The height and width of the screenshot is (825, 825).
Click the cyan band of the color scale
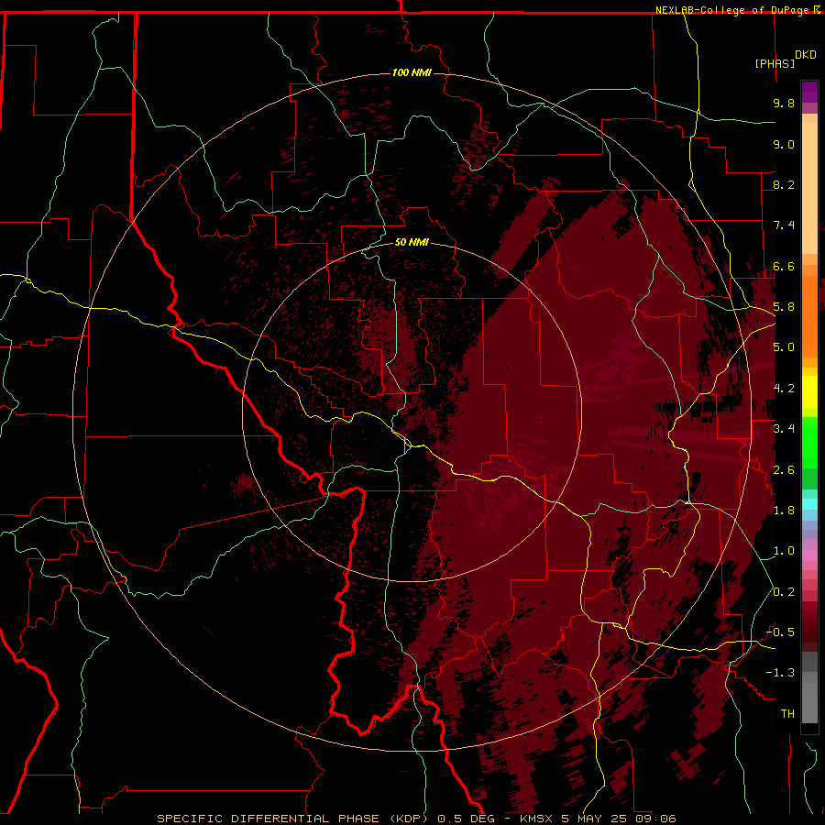(x=809, y=503)
